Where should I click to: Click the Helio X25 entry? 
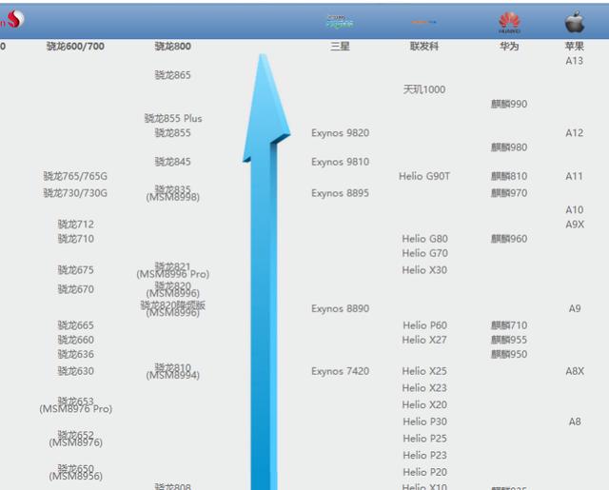tap(424, 371)
